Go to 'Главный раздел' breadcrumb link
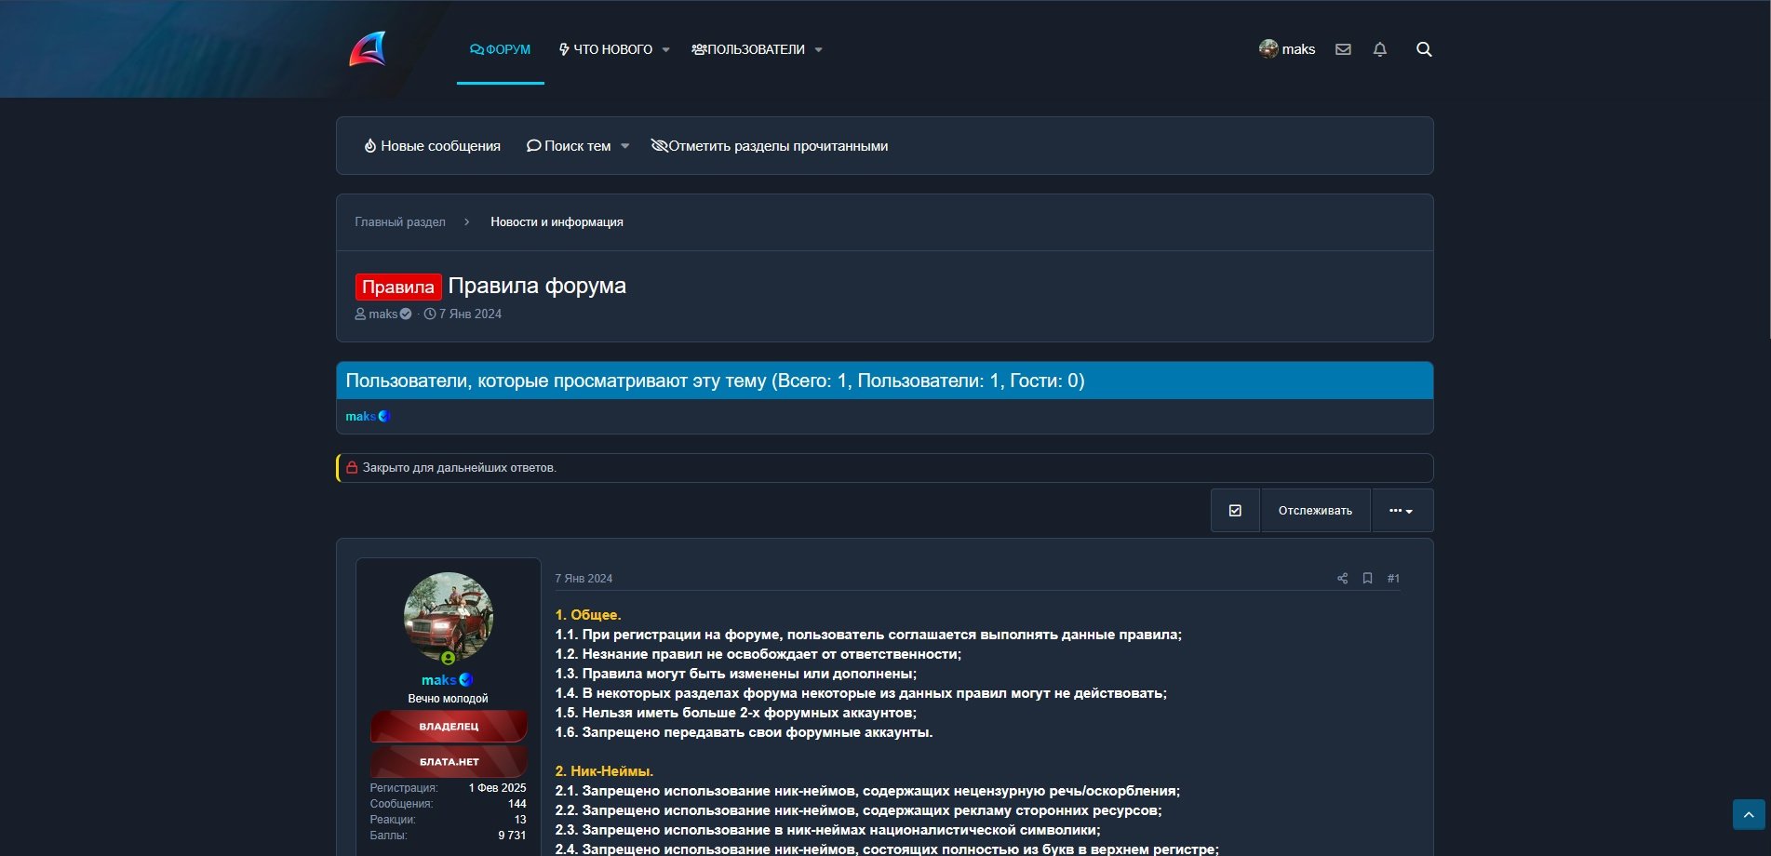Screen dimensions: 1771x856 (x=400, y=222)
